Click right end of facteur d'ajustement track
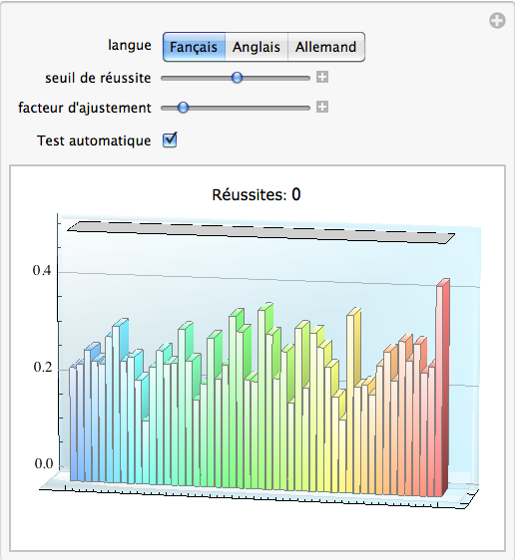 pos(306,108)
